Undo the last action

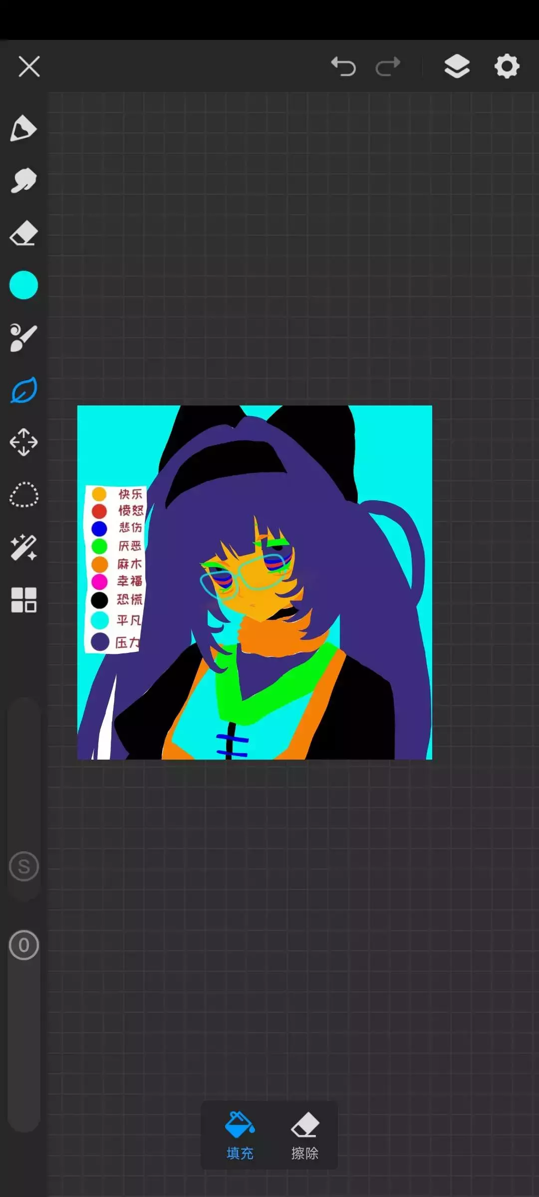(x=343, y=66)
